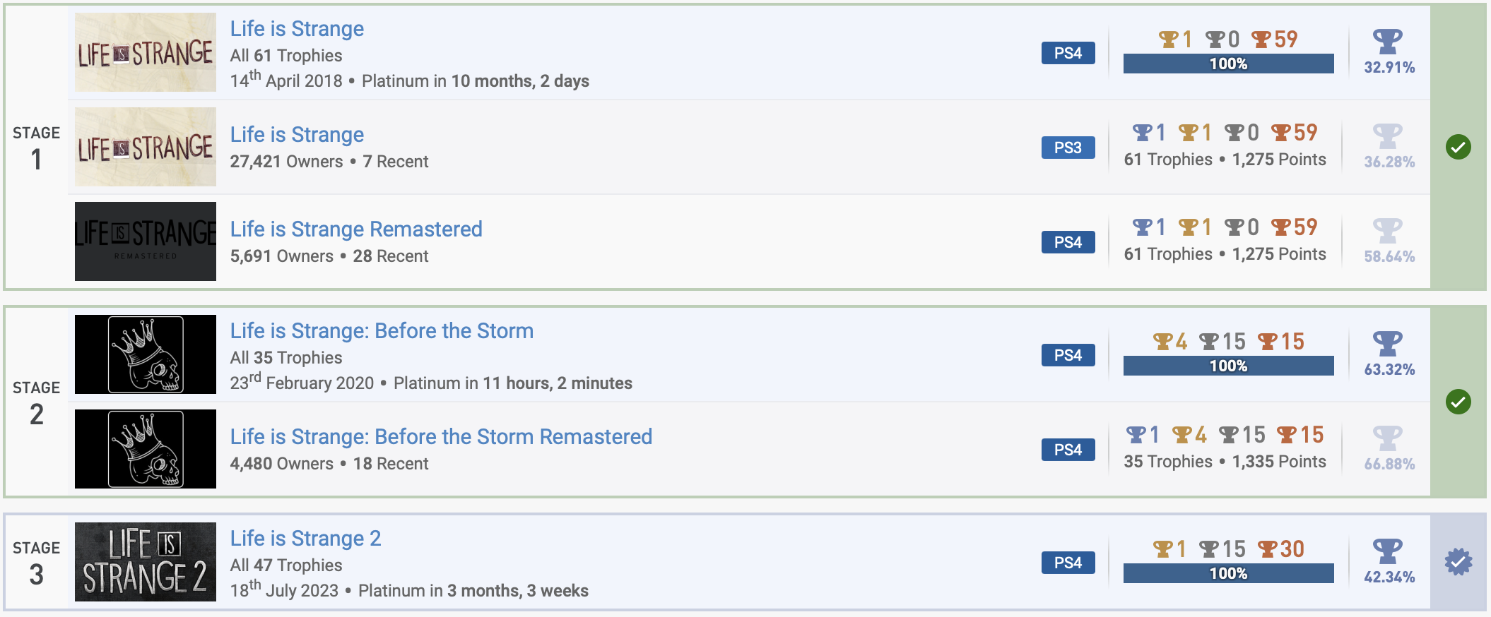This screenshot has height=617, width=1491.
Task: Click the 42.34% completion trophy icon
Action: pyautogui.click(x=1387, y=551)
